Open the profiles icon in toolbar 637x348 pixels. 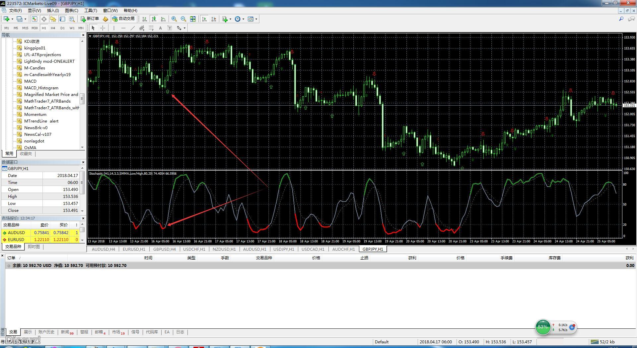(x=20, y=19)
